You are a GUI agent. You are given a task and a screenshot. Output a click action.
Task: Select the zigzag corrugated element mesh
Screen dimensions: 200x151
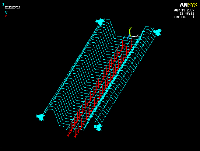point(82,71)
